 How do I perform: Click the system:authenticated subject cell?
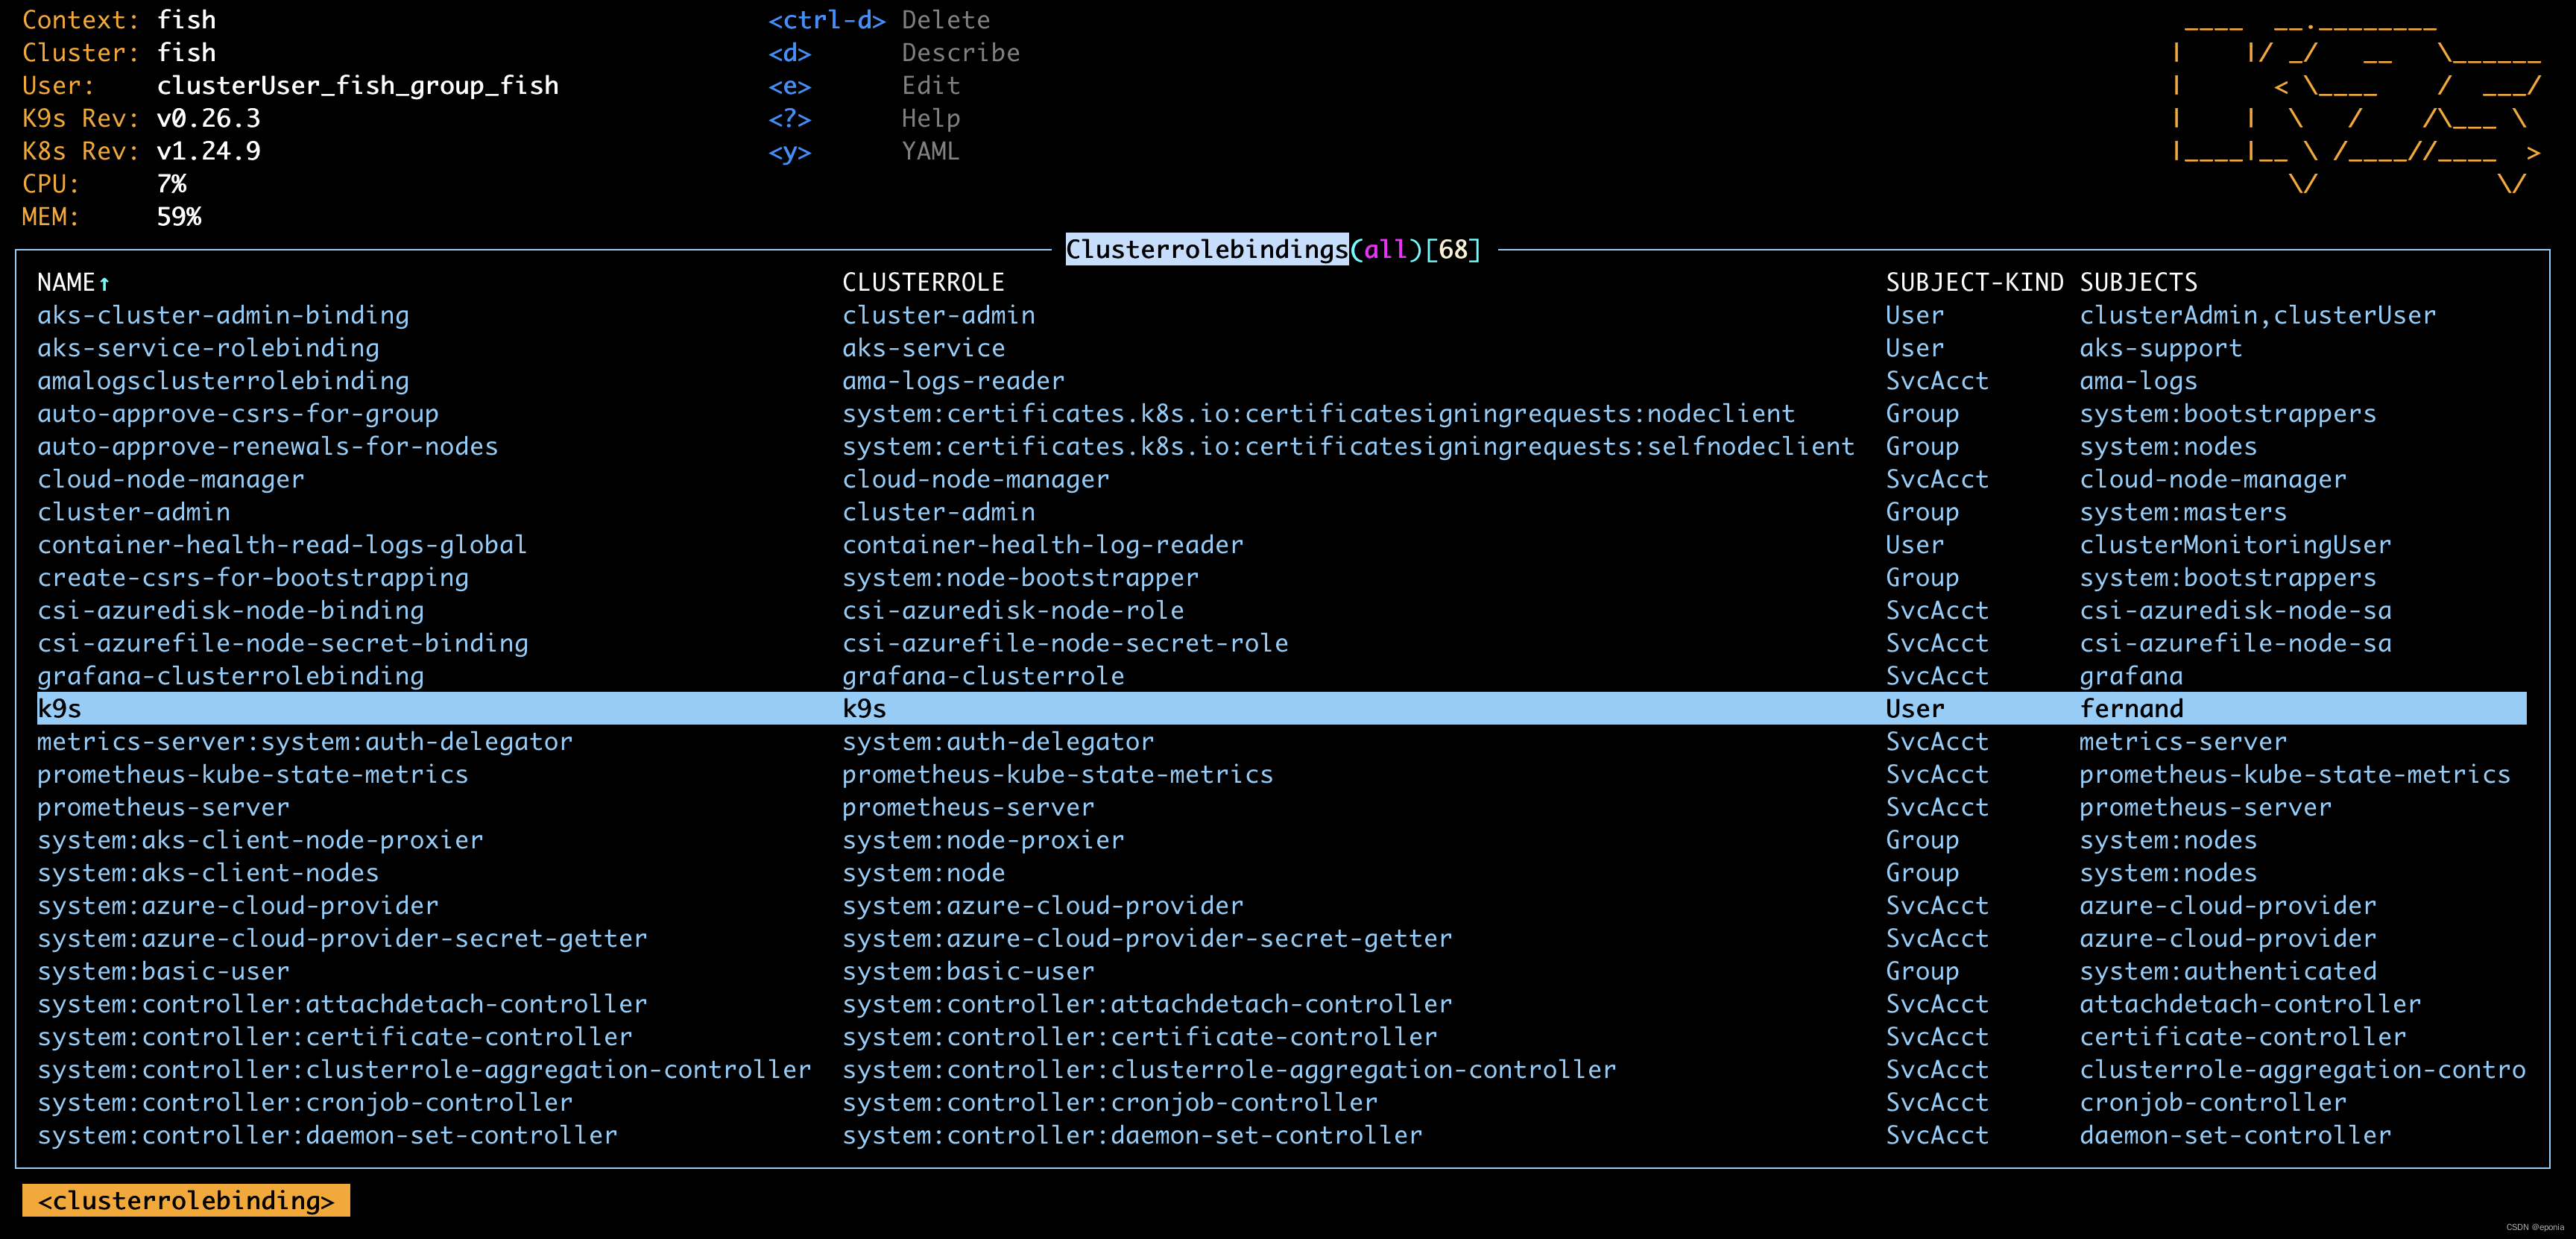point(2228,972)
